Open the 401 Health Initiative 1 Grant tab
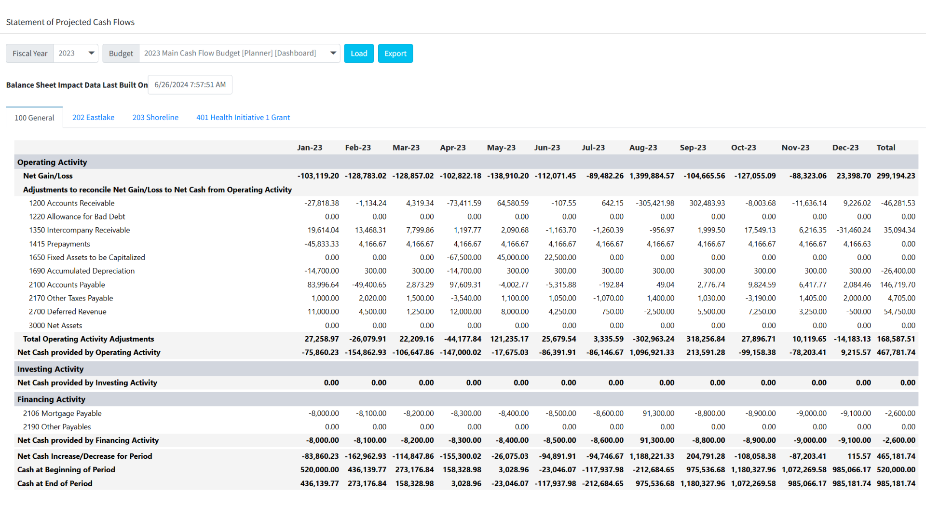 (243, 117)
